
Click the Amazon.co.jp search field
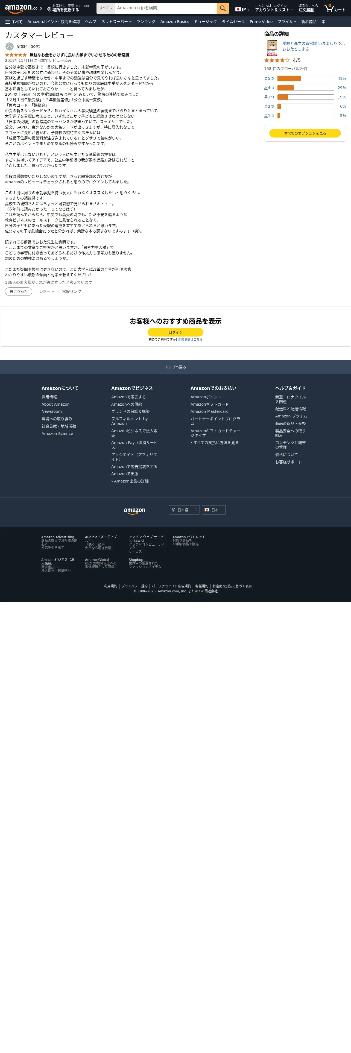pos(166,8)
